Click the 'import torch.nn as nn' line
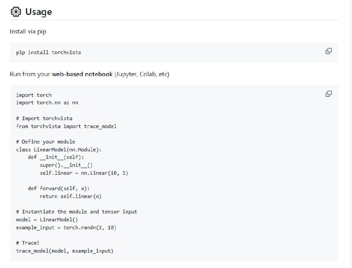The image size is (352, 268). point(47,103)
